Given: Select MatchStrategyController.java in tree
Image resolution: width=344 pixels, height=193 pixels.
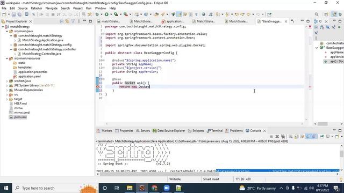Looking at the screenshot, I should pyautogui.click(x=42, y=54).
